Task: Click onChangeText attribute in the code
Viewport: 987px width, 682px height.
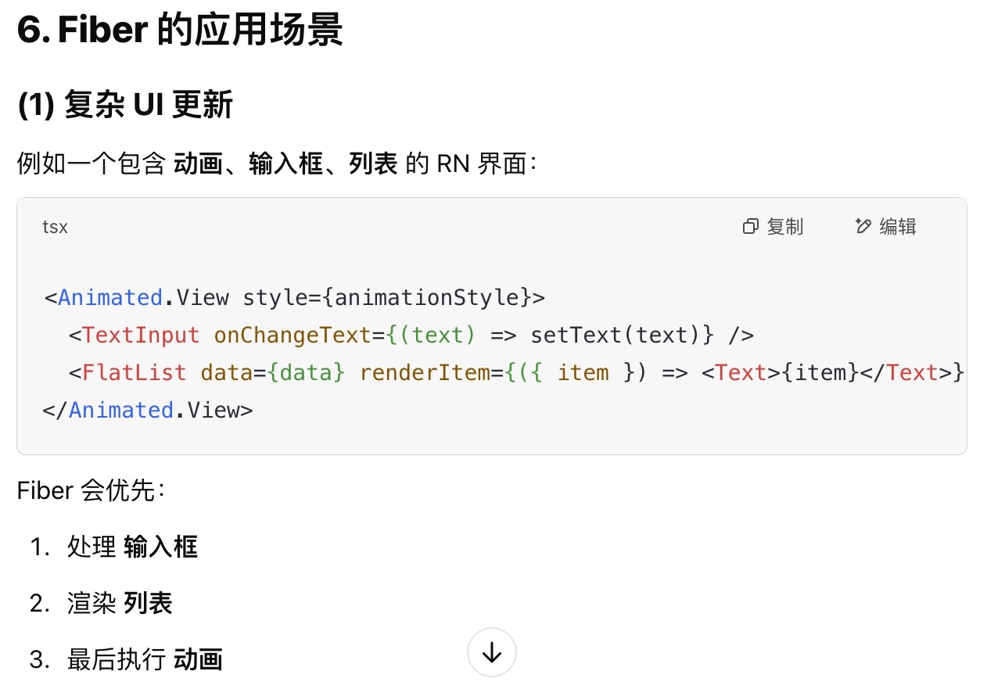Action: tap(293, 335)
